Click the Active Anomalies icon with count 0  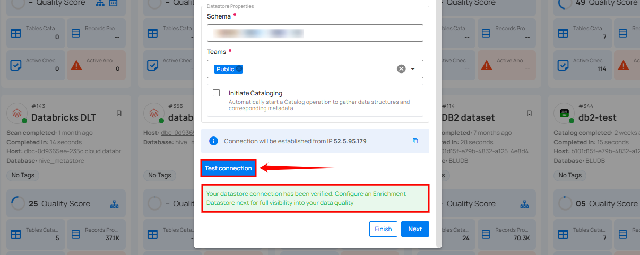[x=77, y=65]
